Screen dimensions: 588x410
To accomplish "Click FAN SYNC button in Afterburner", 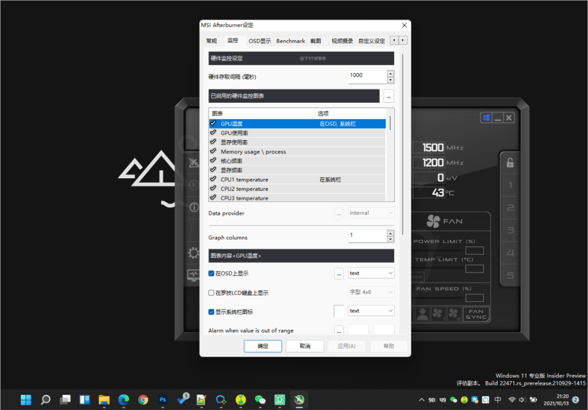I will tap(476, 314).
